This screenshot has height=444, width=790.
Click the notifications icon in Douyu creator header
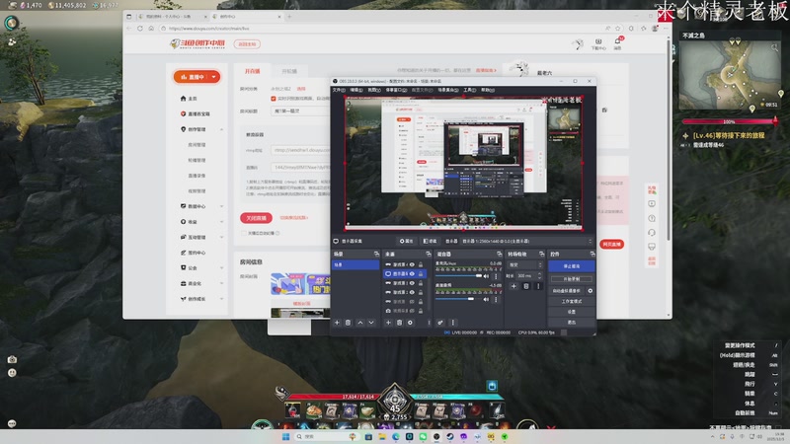pos(618,42)
